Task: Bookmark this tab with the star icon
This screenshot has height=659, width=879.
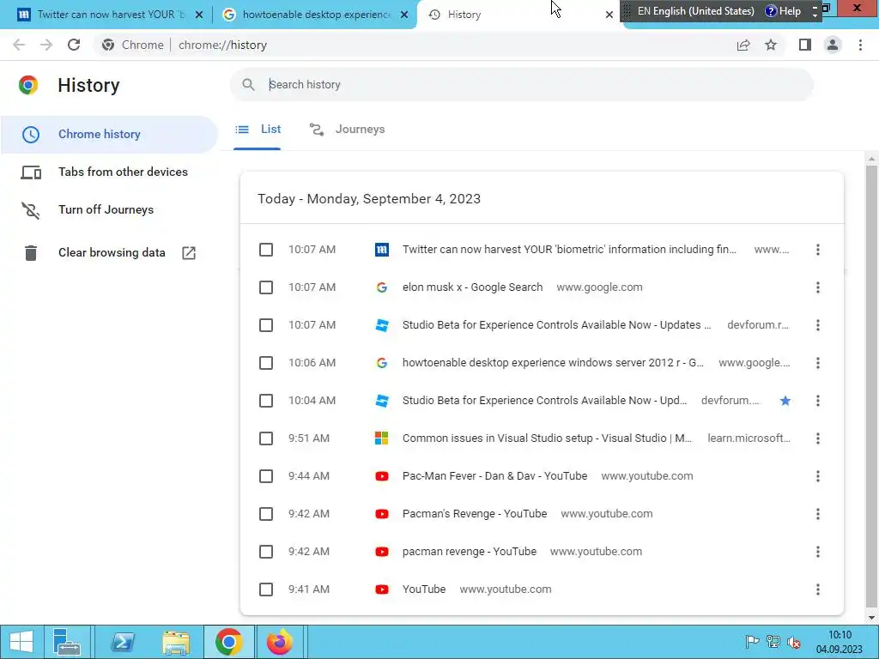Action: pyautogui.click(x=771, y=45)
